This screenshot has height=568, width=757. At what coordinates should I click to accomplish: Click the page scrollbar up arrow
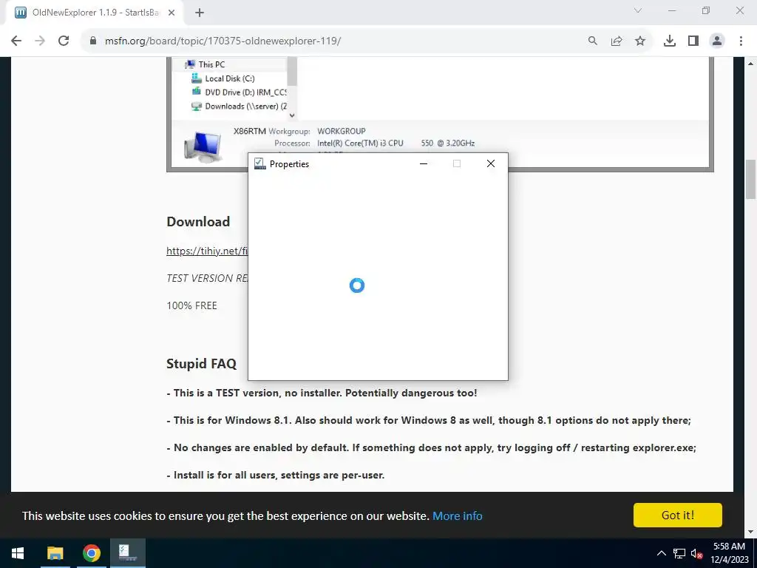(x=750, y=64)
